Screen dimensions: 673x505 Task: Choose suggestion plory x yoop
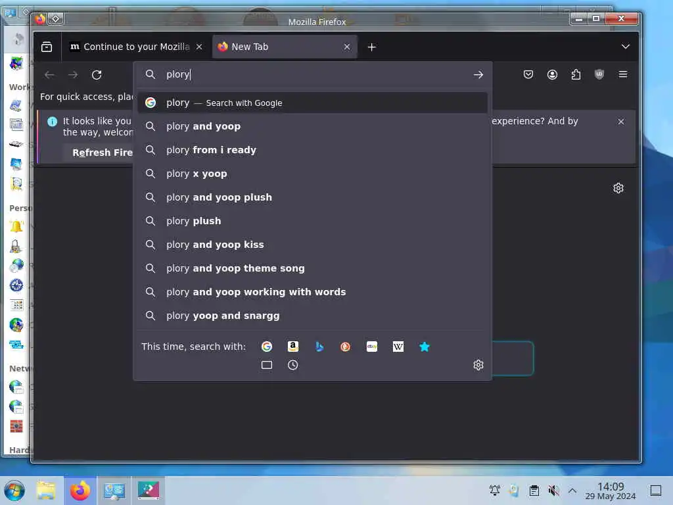(x=312, y=174)
